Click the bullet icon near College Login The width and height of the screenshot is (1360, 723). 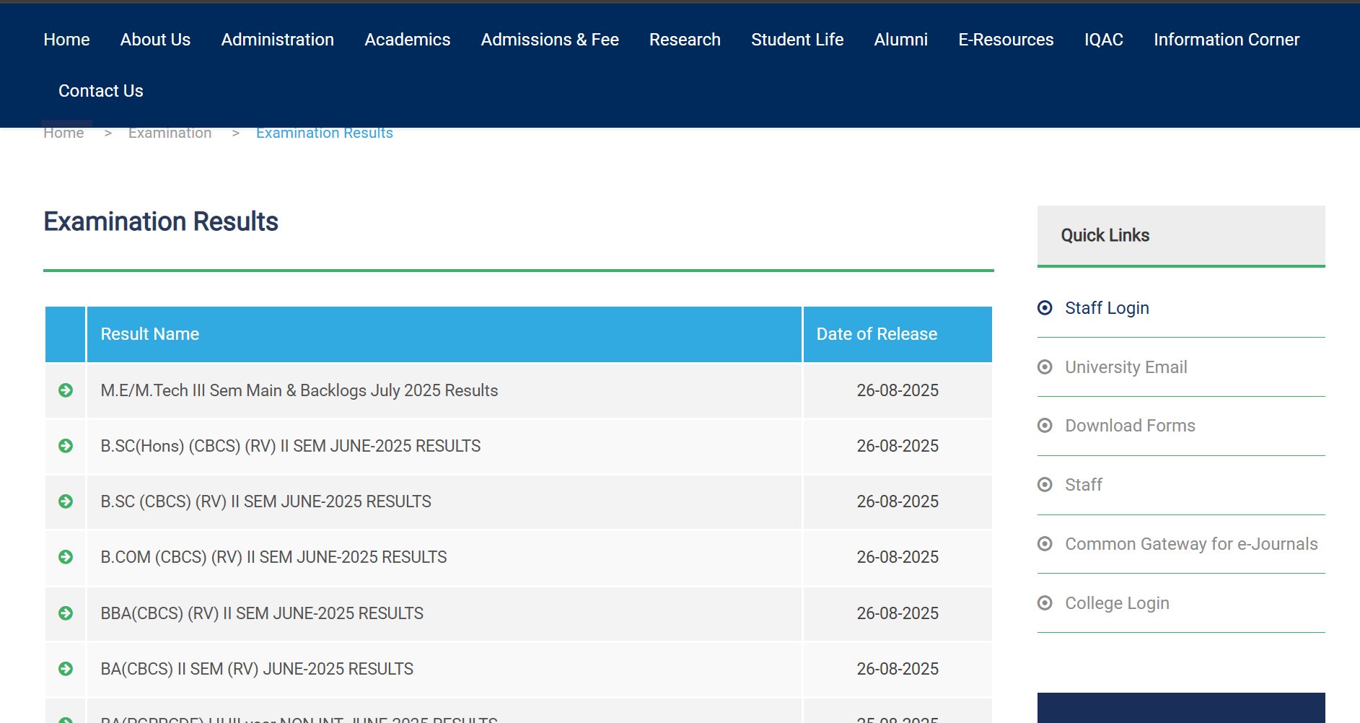click(1045, 602)
